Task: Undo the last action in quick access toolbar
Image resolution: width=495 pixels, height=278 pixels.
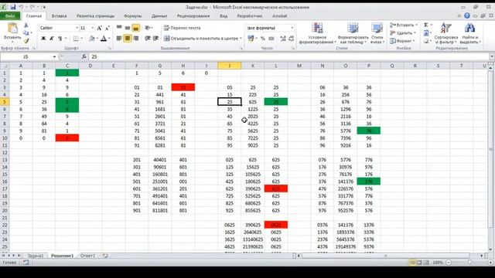Action: (x=21, y=7)
